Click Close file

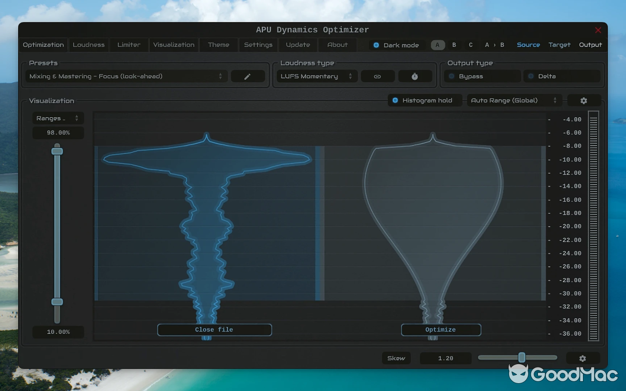(214, 329)
